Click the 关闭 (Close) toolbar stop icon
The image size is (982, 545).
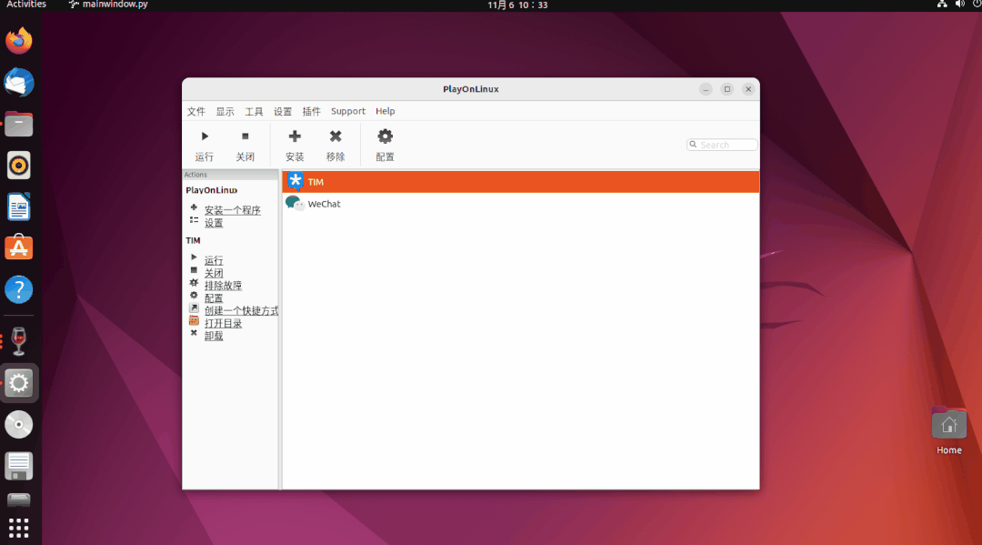pos(245,136)
